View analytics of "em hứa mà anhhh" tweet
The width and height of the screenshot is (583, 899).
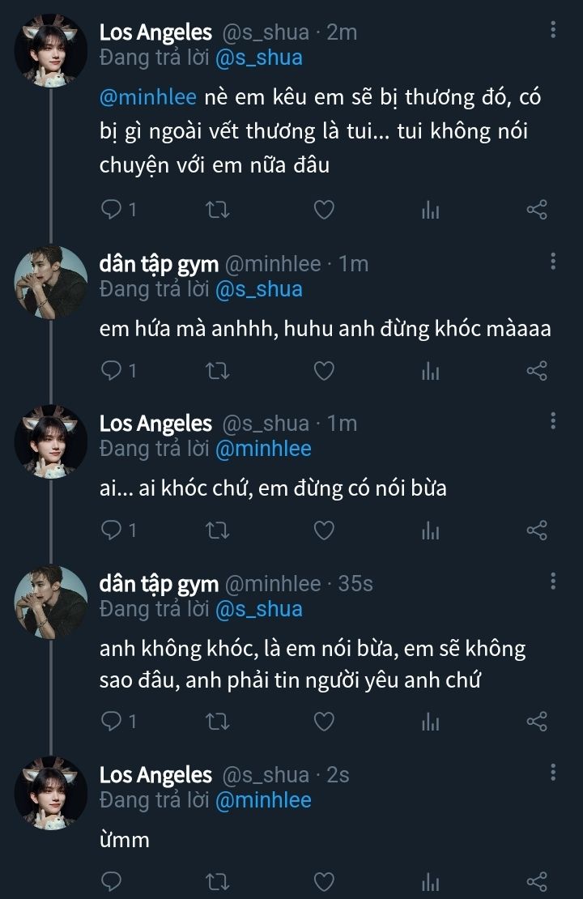point(430,371)
